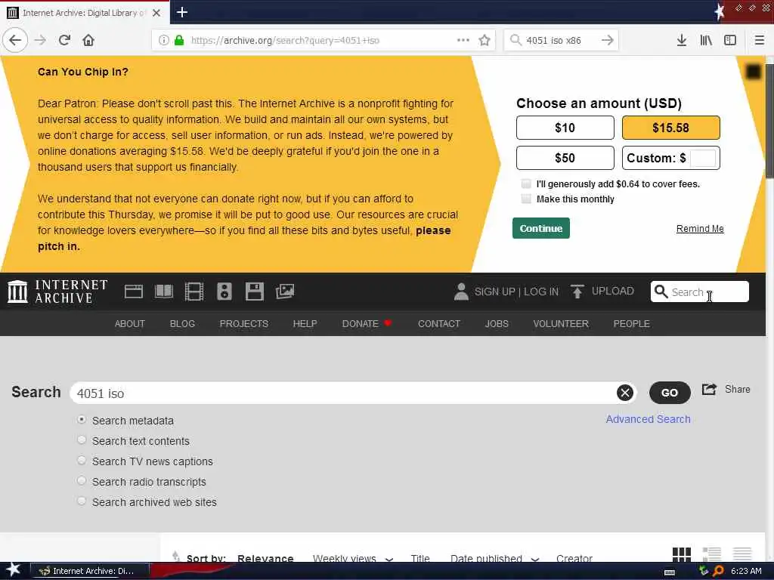Open the HELP menu item
This screenshot has width=774, height=580.
click(305, 323)
